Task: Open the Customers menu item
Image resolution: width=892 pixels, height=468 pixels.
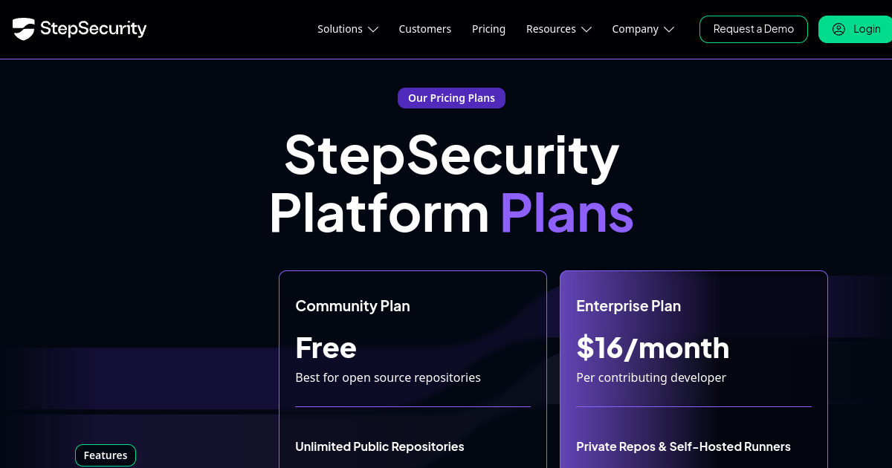Action: coord(424,29)
